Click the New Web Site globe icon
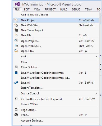This screenshot has width=102, height=126. (x=16, y=25)
